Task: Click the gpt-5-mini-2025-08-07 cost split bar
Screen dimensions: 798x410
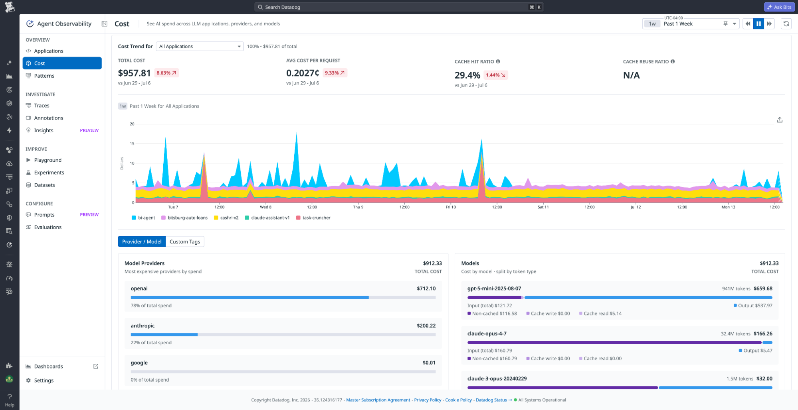Action: coord(620,298)
